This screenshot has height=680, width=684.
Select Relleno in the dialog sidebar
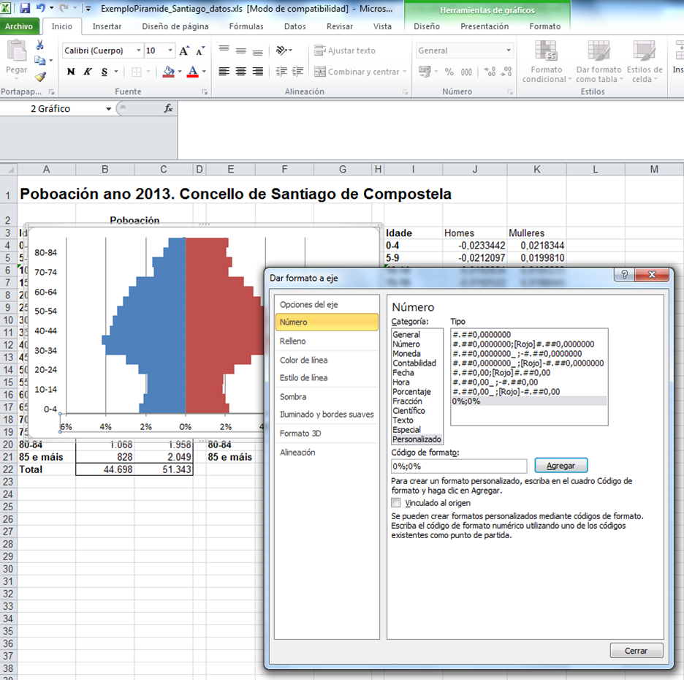[x=293, y=341]
